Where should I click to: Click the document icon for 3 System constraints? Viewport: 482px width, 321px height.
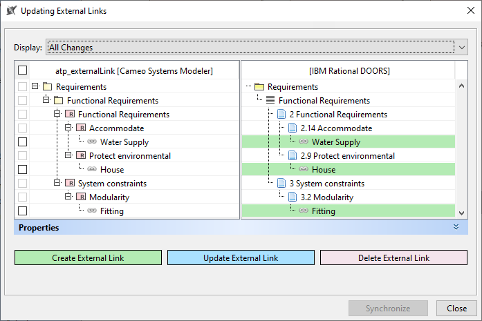[x=281, y=184]
